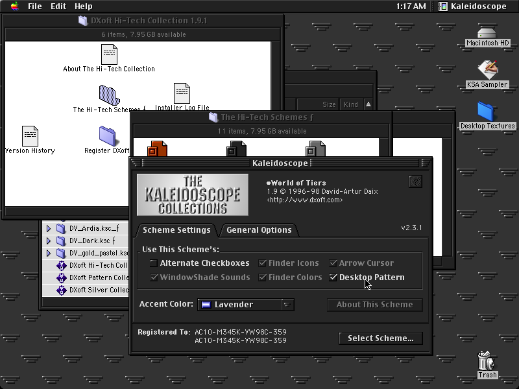Click the '11 items, 7.95 GB available' status text
The width and height of the screenshot is (519, 389).
pos(262,131)
